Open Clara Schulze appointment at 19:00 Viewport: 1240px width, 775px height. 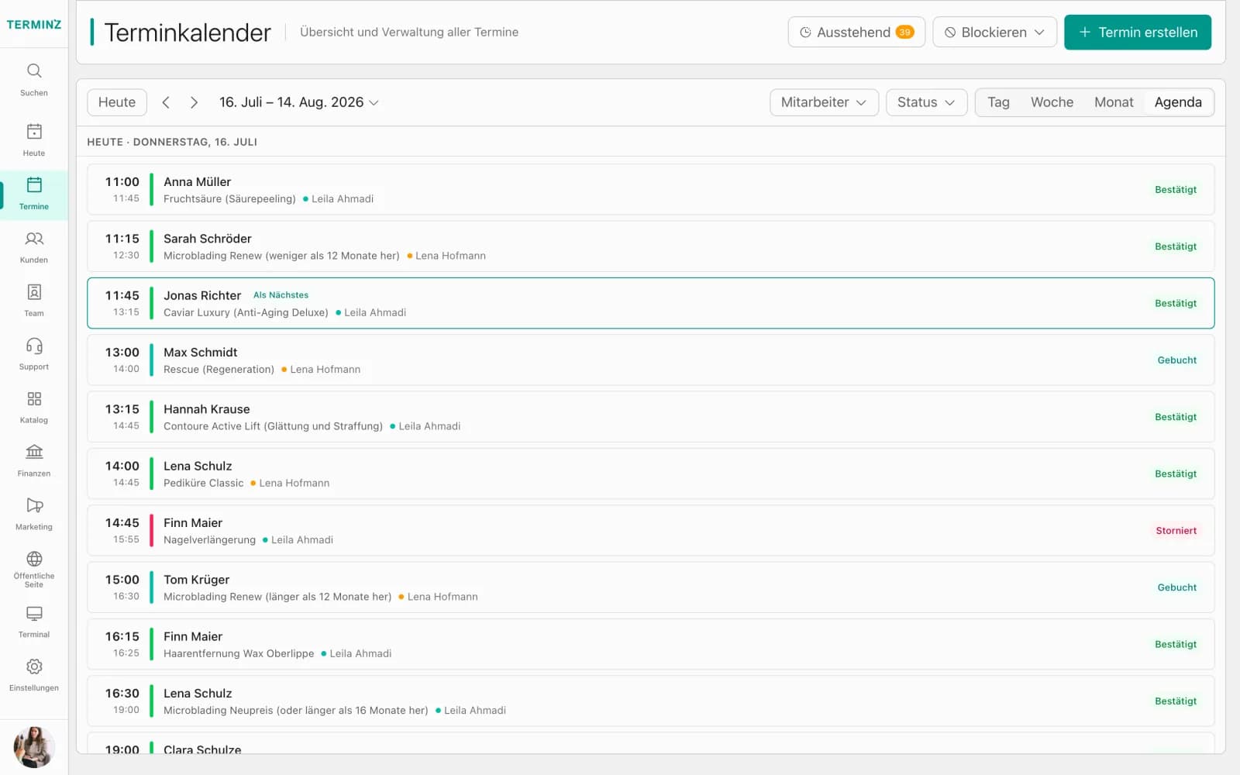[x=650, y=743]
